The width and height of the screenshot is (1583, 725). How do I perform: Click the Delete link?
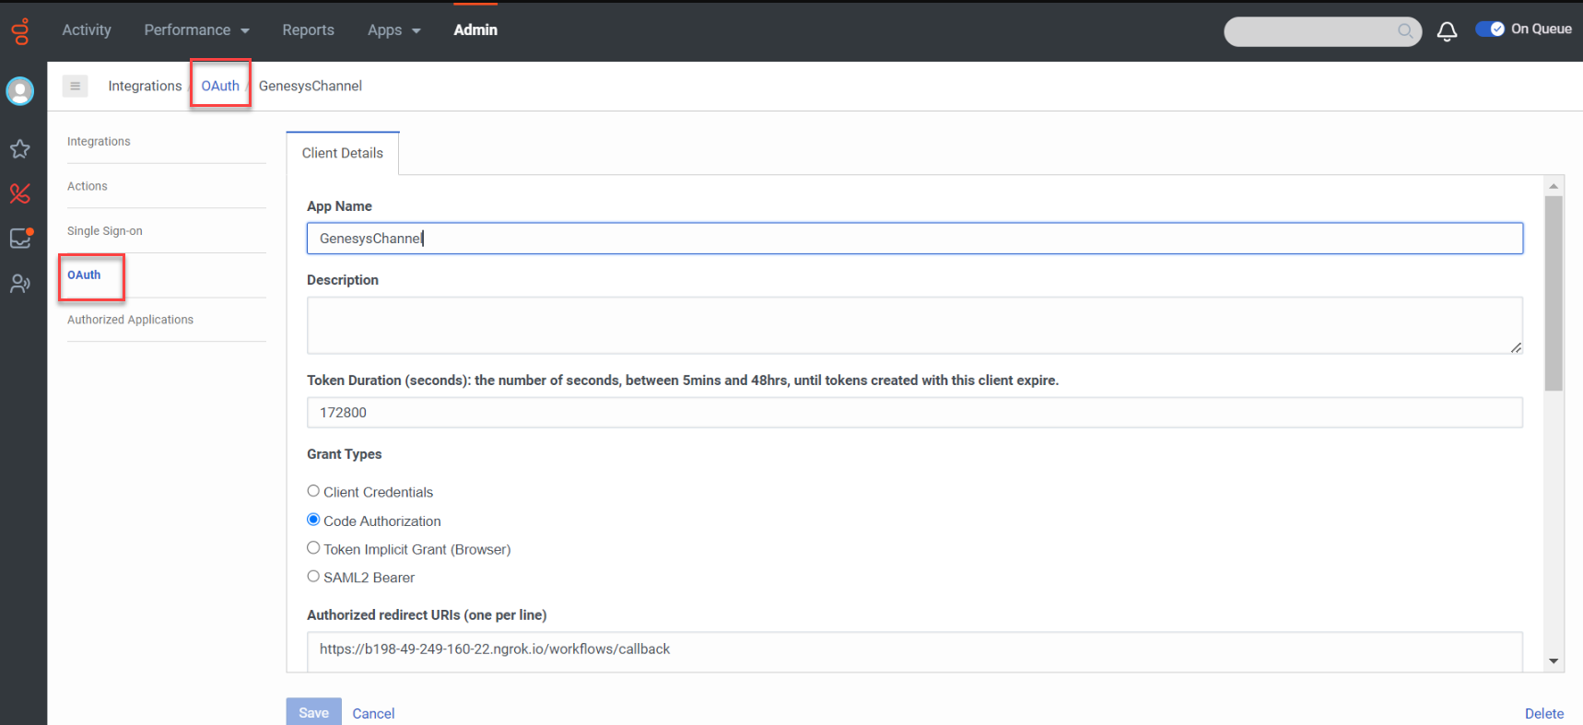1543,713
